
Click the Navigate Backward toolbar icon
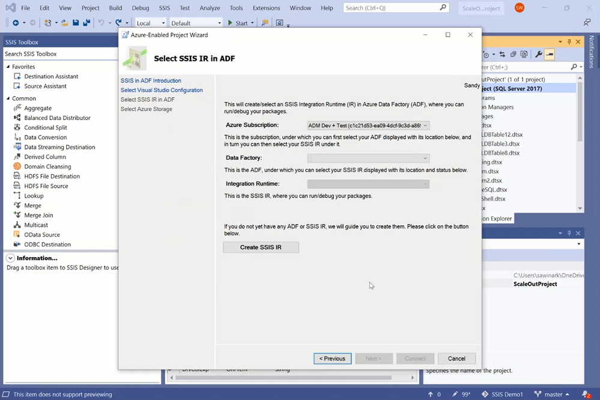pos(16,23)
